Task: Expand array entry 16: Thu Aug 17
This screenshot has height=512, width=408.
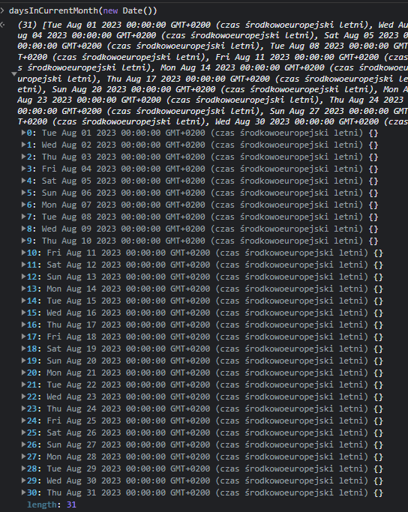Action: 23,325
